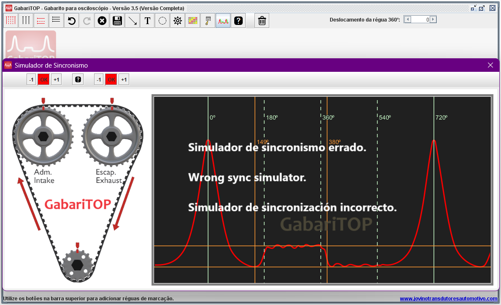The height and width of the screenshot is (305, 501).
Task: Select the circle drawing tool
Action: (162, 21)
